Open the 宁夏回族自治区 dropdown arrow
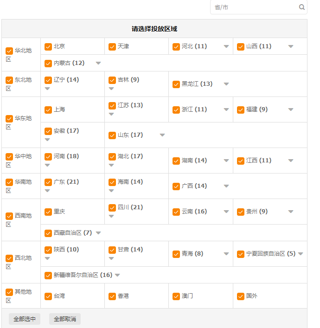Screen dimensions: 320x328 tap(301, 254)
